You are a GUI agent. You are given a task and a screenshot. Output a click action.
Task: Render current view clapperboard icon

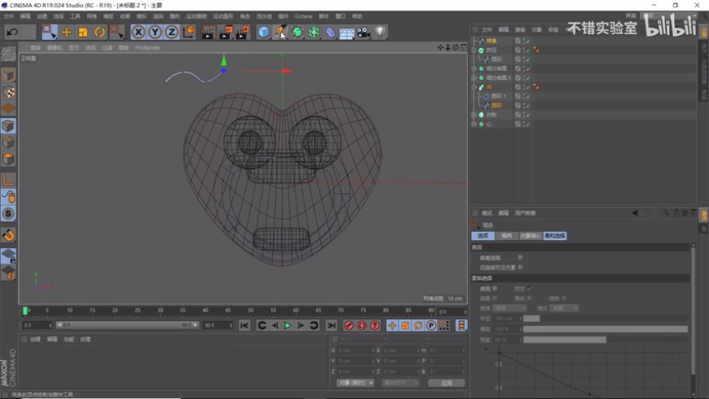pyautogui.click(x=208, y=33)
